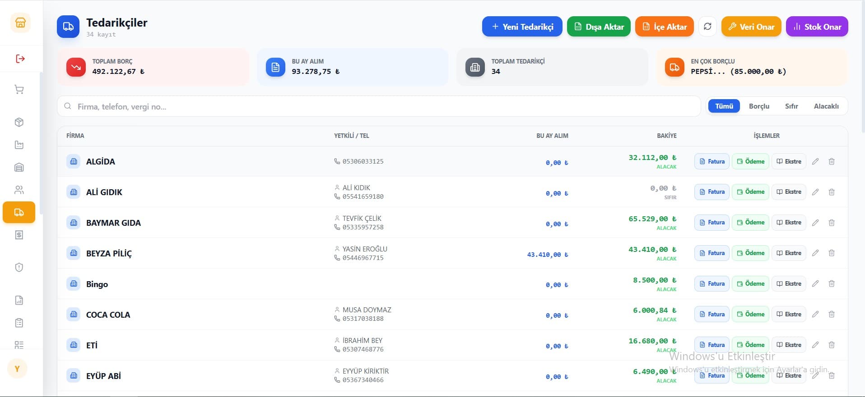Click the Dışa Aktar button
Image resolution: width=865 pixels, height=397 pixels.
(x=599, y=27)
